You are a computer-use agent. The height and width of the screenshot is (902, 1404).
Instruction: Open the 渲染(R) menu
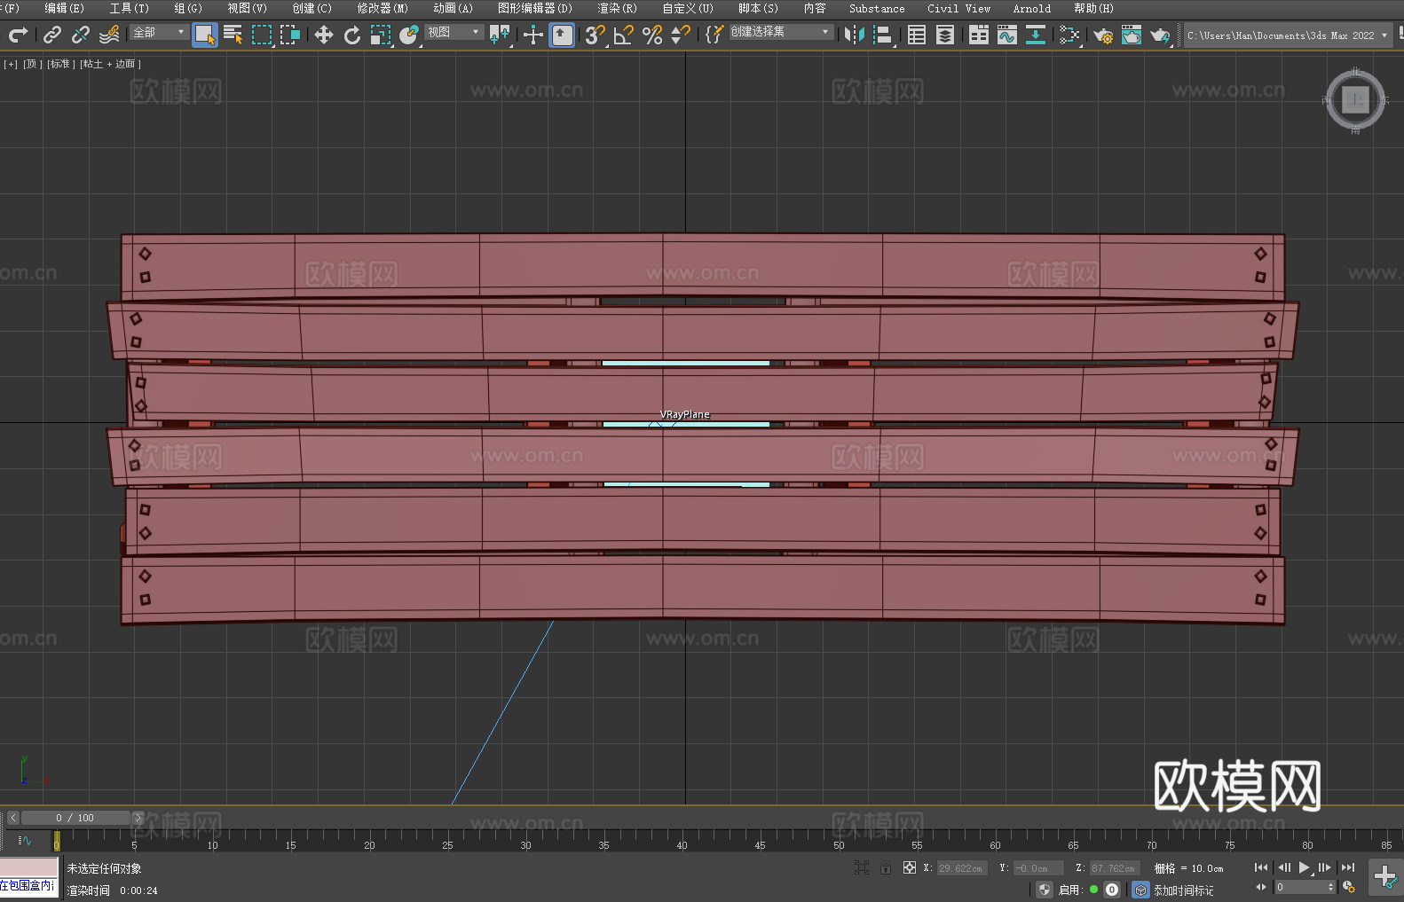(x=617, y=8)
